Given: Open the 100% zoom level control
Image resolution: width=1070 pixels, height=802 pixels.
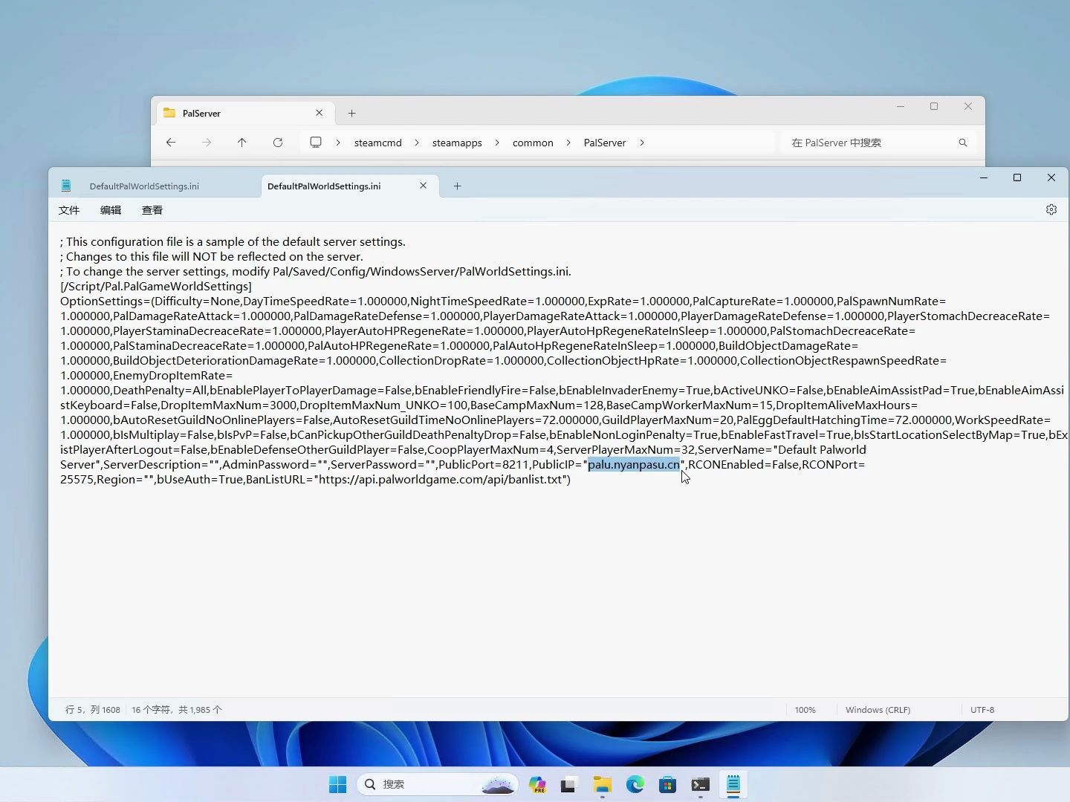Looking at the screenshot, I should [x=805, y=710].
